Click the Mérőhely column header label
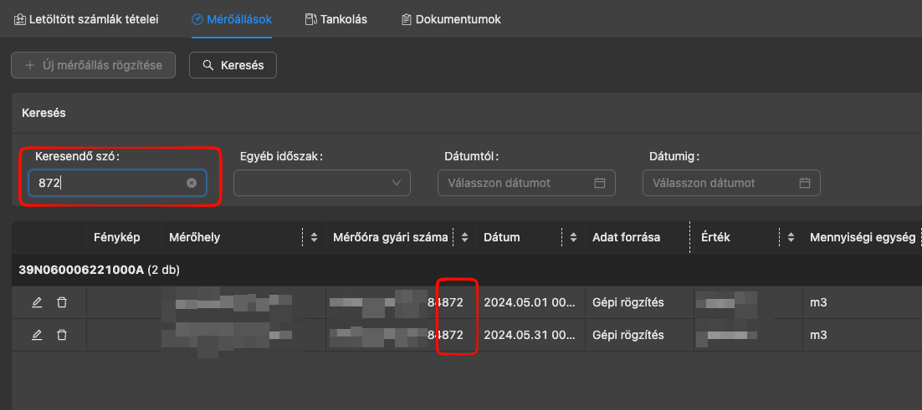The width and height of the screenshot is (922, 410). pyautogui.click(x=195, y=237)
